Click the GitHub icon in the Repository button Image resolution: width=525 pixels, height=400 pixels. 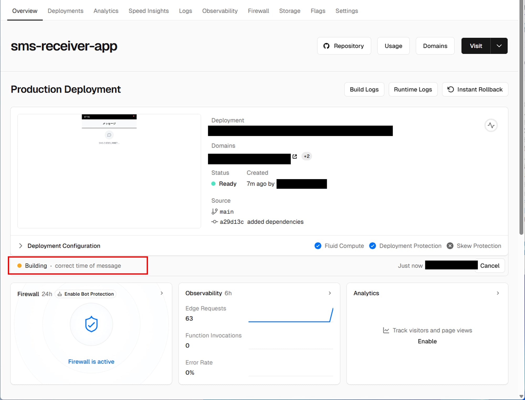(326, 46)
